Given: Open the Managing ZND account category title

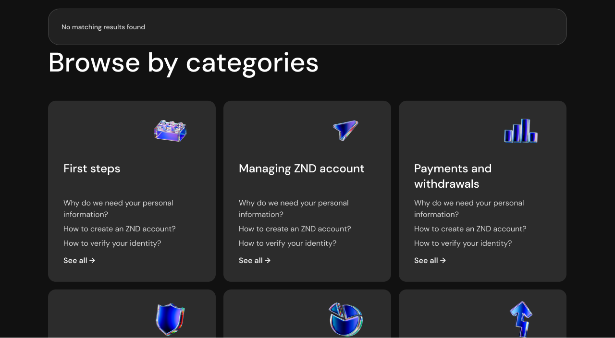Looking at the screenshot, I should coord(302,169).
